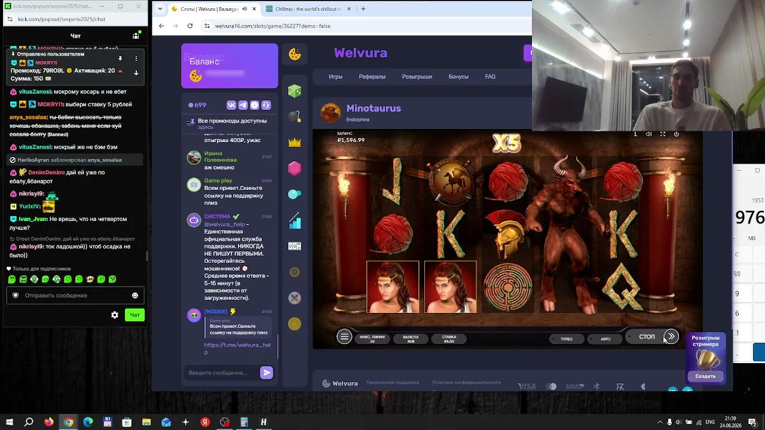The image size is (765, 430).
Task: Toggle ТУРБО mode in the slot
Action: click(x=567, y=339)
